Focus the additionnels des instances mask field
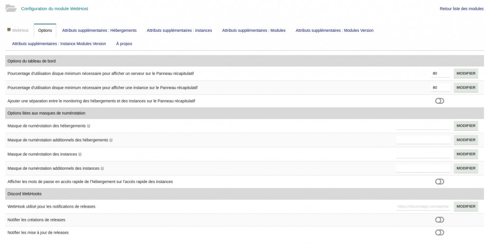The width and height of the screenshot is (486, 249). (x=423, y=168)
